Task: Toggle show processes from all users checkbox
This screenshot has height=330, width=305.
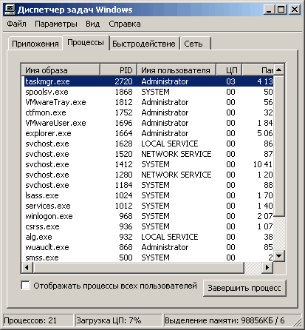Action: point(26,286)
